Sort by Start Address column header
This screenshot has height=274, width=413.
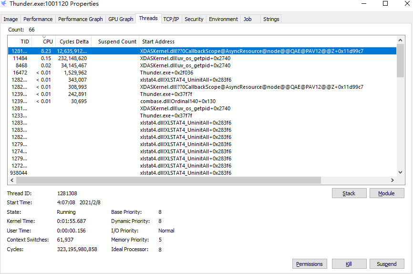[x=158, y=42]
